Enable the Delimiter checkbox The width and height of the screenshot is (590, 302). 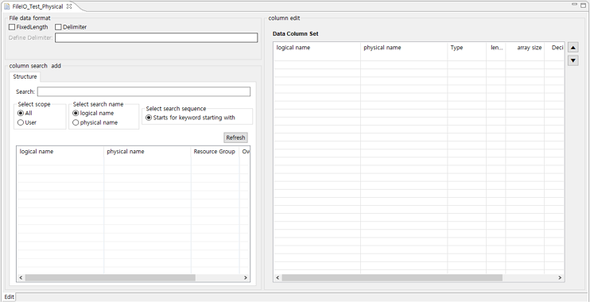coord(58,27)
